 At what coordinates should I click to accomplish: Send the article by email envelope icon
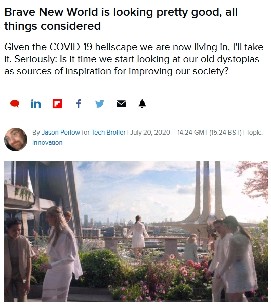121,104
